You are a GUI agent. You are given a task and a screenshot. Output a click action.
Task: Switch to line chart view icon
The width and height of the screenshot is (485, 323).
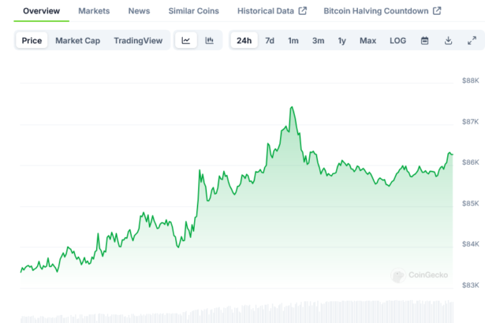[x=185, y=40]
